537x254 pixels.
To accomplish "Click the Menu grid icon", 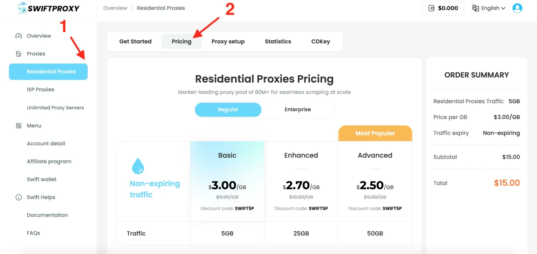I will point(18,126).
